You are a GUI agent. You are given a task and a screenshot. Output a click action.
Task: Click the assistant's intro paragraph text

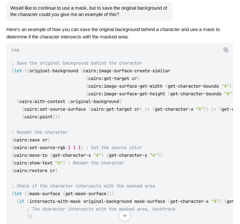coord(113,33)
